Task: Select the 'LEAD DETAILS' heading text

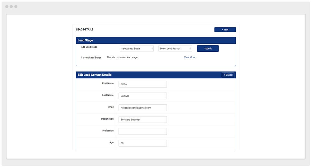Action: (x=85, y=29)
